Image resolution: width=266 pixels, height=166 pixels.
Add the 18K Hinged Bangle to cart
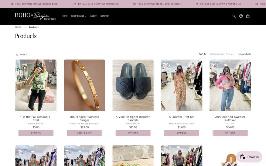[85, 133]
